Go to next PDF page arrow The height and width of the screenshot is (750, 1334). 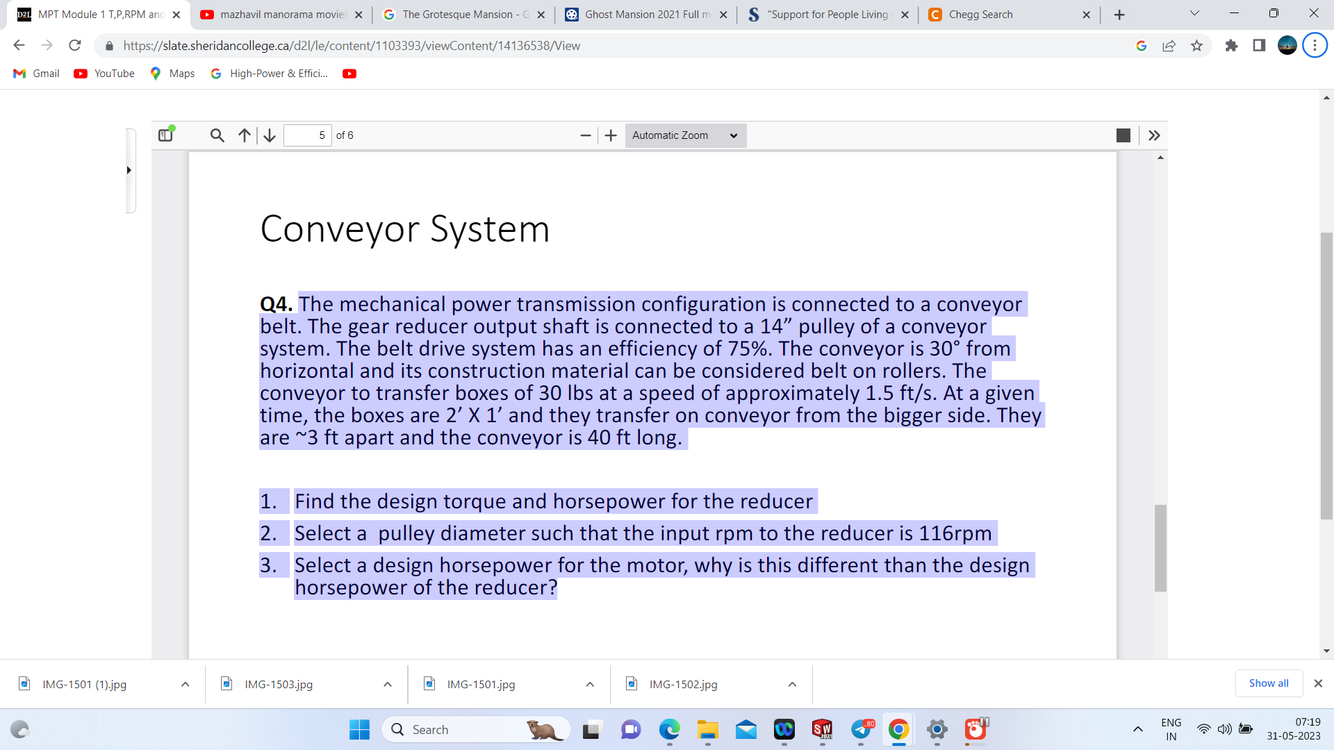pos(270,135)
